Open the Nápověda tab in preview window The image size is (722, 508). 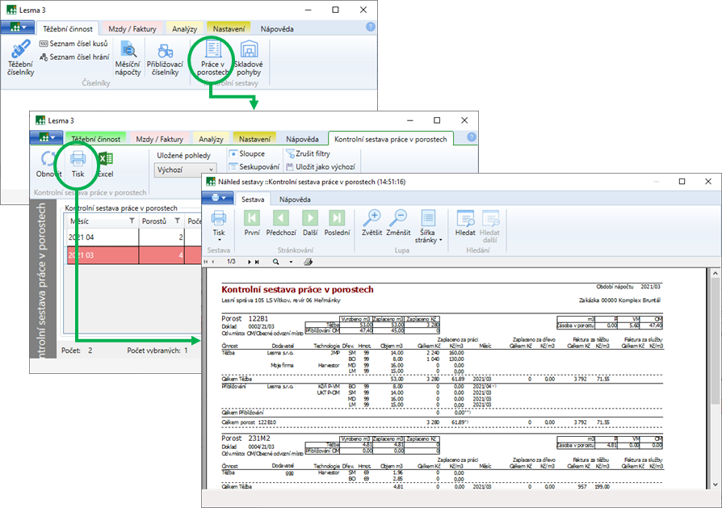(290, 199)
